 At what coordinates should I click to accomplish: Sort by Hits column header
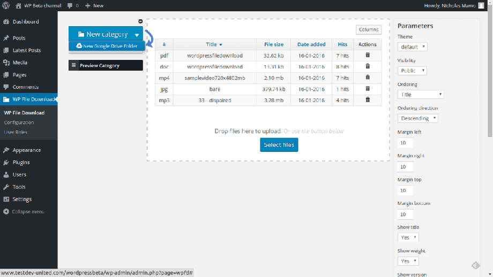[342, 44]
